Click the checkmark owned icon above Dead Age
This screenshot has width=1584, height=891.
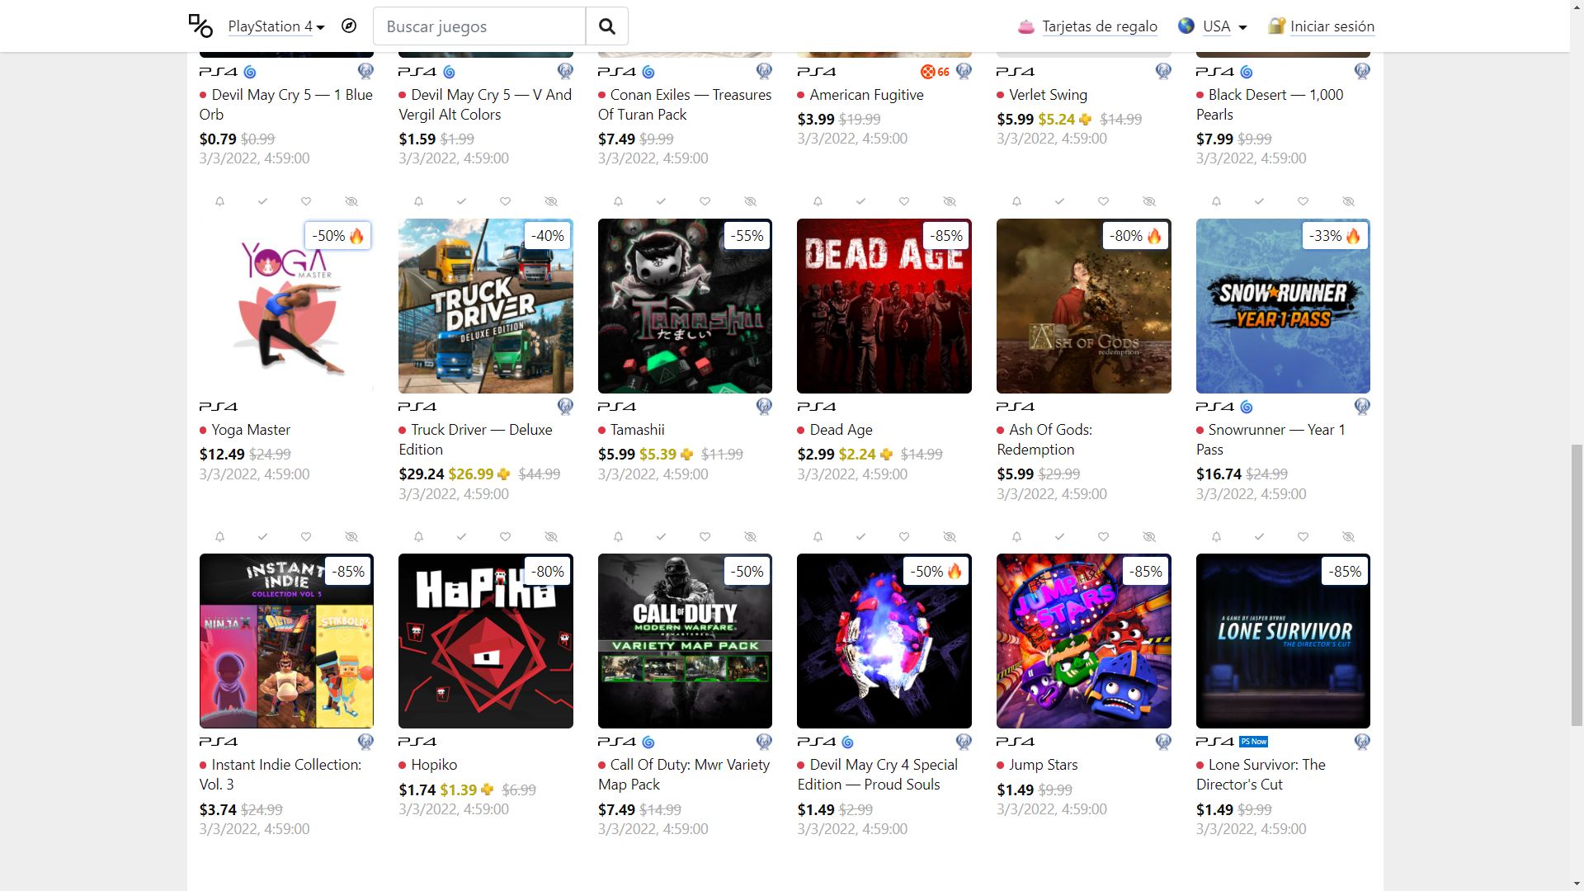coord(860,201)
